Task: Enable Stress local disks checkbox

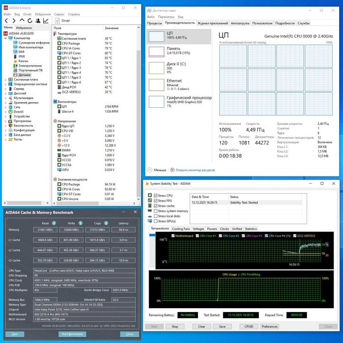Action: pyautogui.click(x=155, y=216)
